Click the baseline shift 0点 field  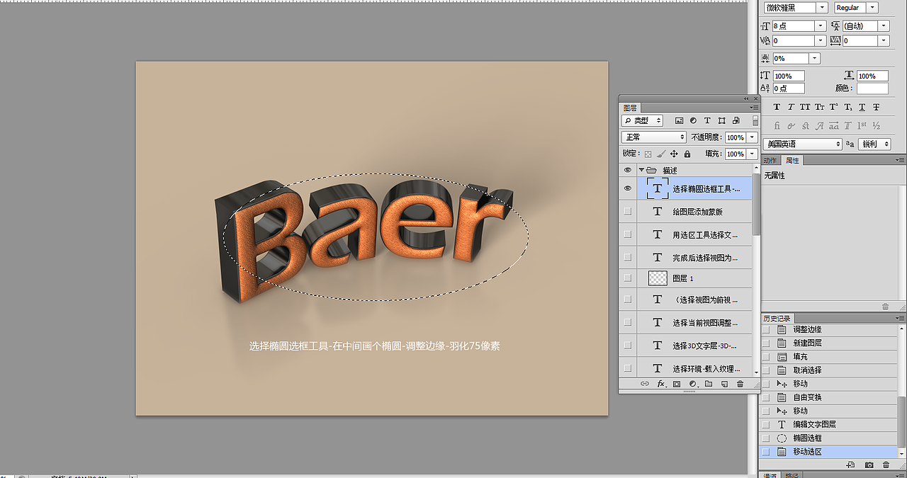pyautogui.click(x=789, y=89)
